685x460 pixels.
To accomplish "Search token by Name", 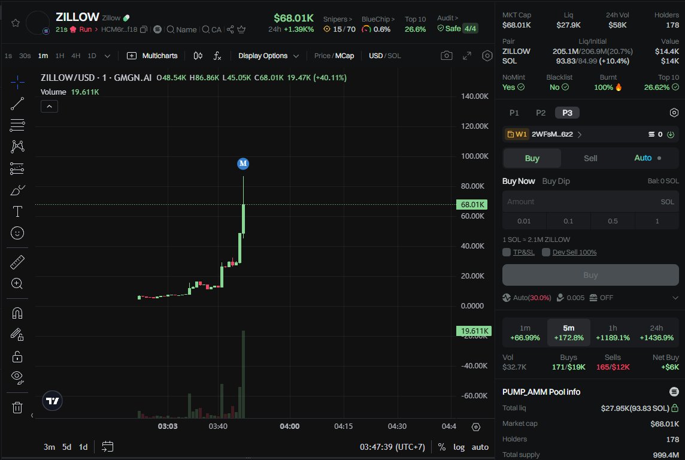I will 182,29.
